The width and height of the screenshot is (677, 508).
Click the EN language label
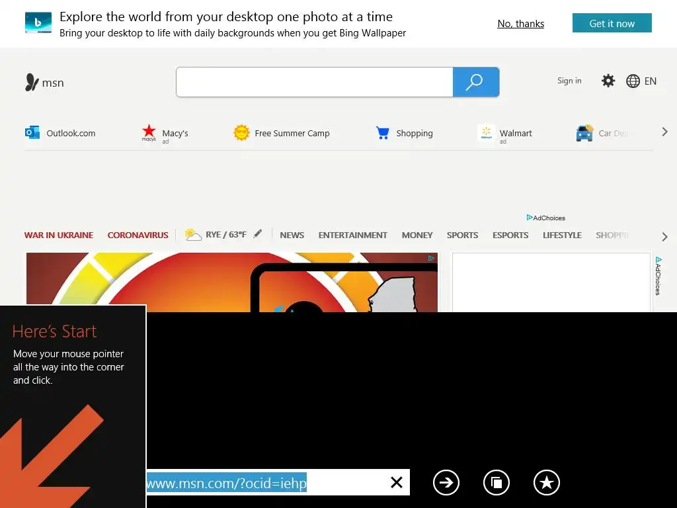pyautogui.click(x=651, y=81)
